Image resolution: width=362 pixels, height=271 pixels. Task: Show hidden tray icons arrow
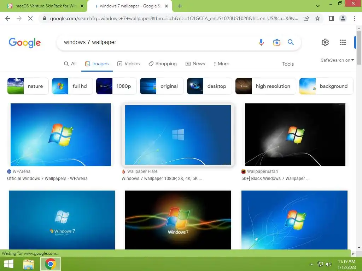311,264
